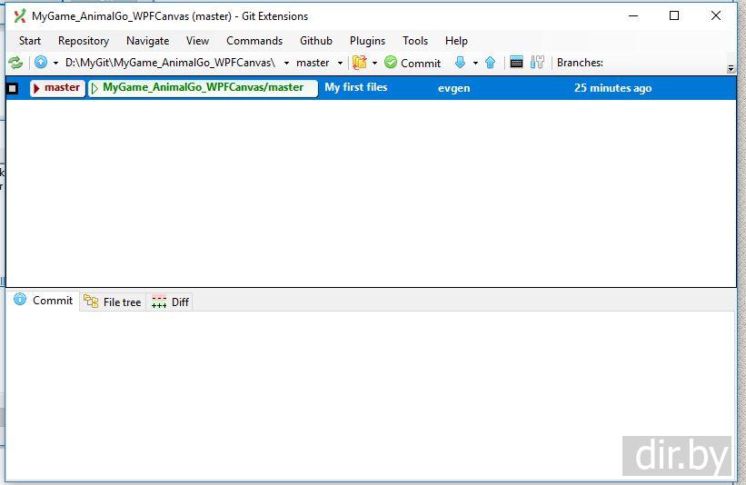Open the Tools menu
This screenshot has width=746, height=485.
coord(415,41)
